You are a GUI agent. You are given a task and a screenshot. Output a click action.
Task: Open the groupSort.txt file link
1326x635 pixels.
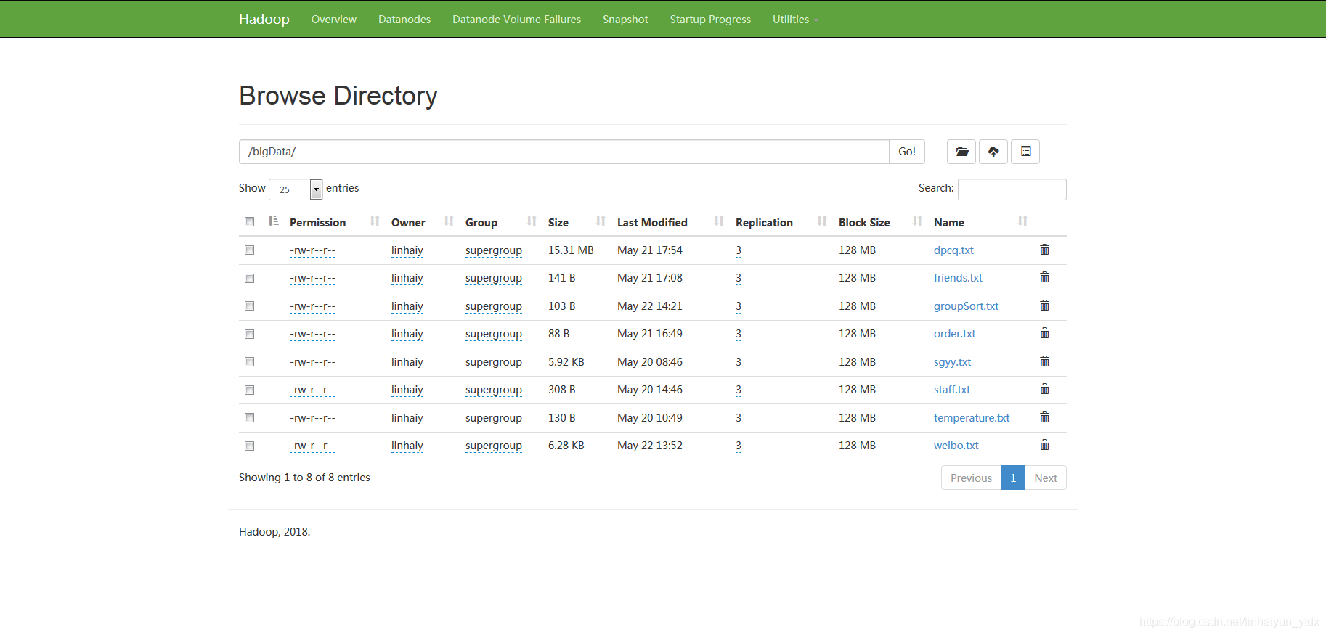966,306
